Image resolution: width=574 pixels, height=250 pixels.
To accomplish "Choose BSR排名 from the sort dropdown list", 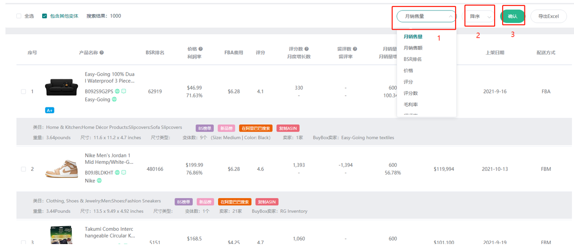I will (x=412, y=59).
